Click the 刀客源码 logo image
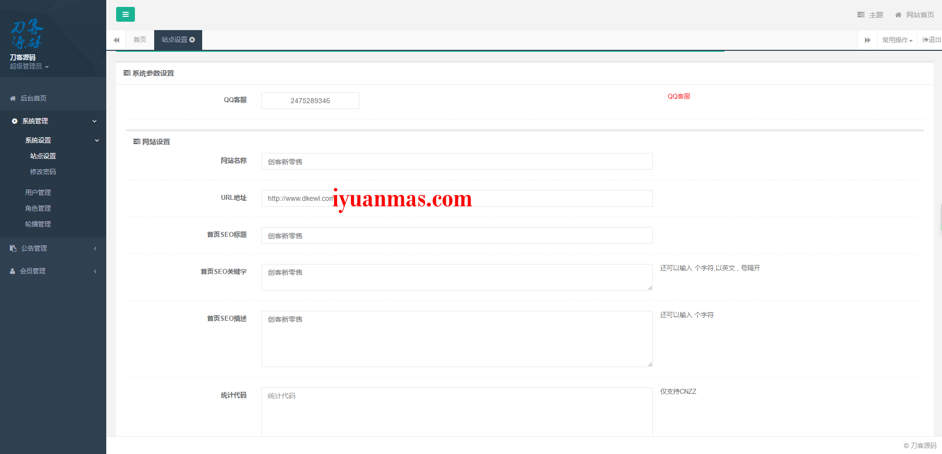942x454 pixels. pos(27,34)
